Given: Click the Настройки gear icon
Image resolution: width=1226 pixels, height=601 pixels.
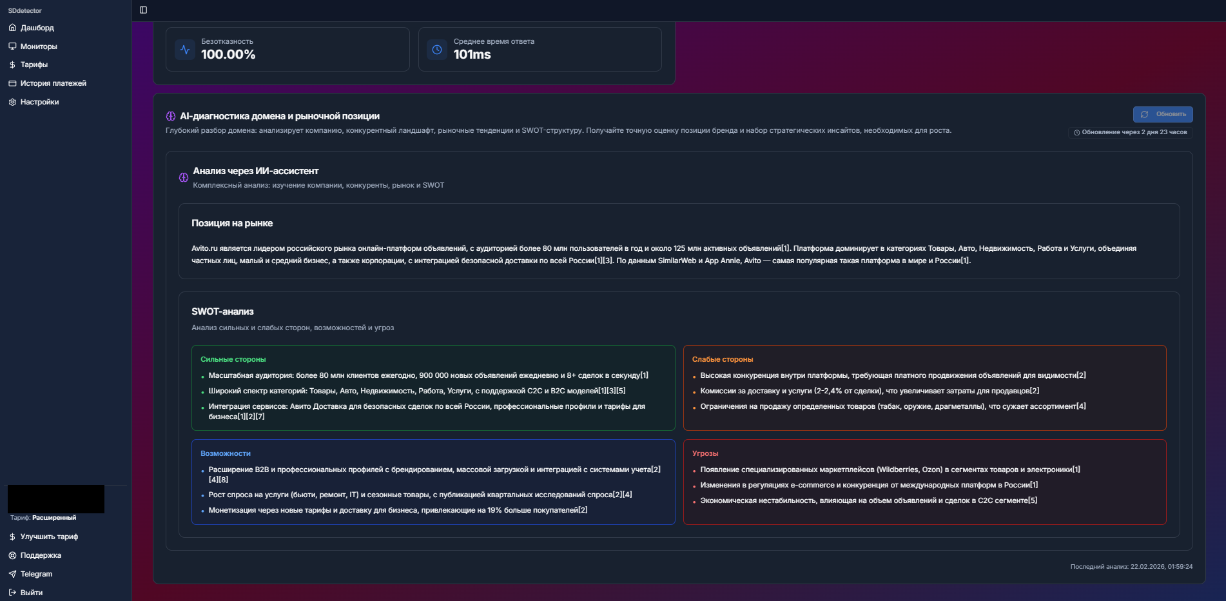Looking at the screenshot, I should tap(12, 102).
